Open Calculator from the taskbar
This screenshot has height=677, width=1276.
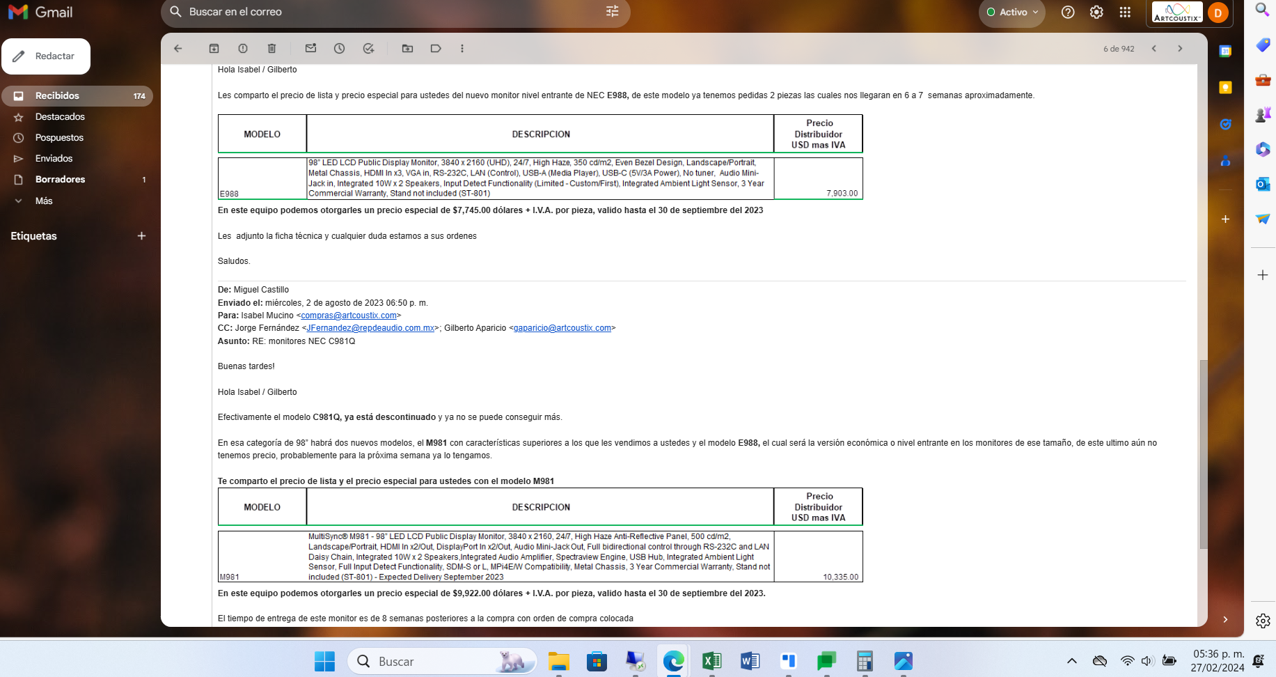point(865,661)
